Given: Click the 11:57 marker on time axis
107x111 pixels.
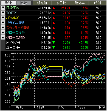Looking at the screenshot, I should pyautogui.click(x=61, y=107).
